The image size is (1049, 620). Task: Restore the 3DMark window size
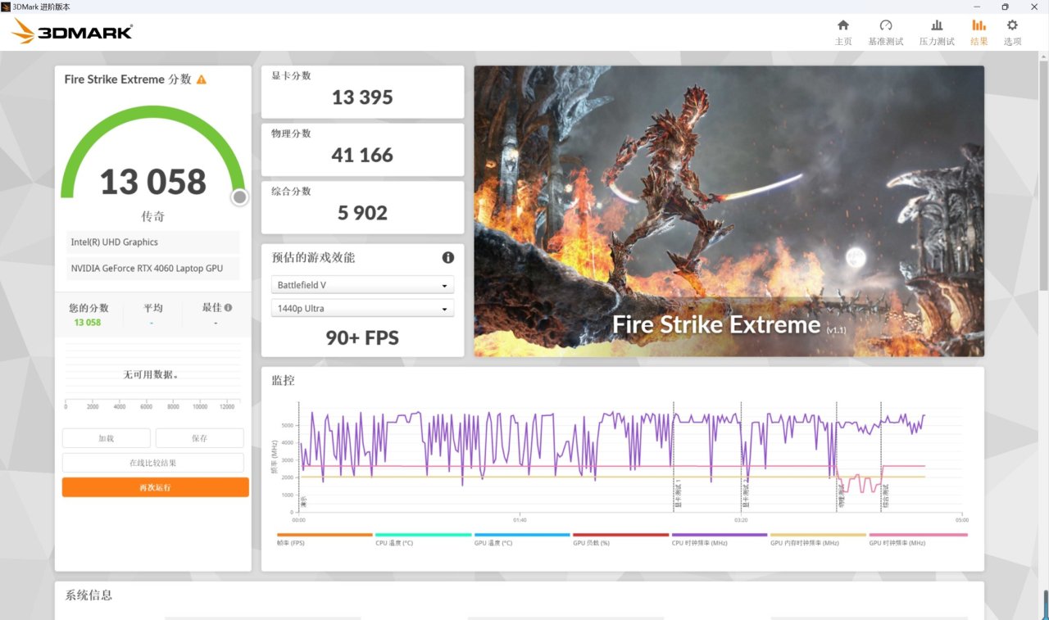pos(1006,7)
